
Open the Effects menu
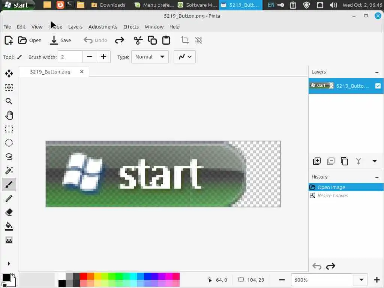click(x=131, y=27)
